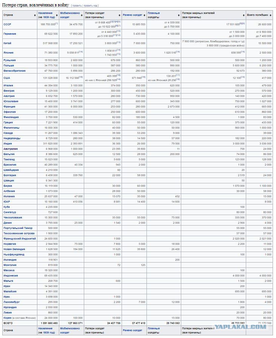Open the Великобритания country link
Image resolution: width=276 pixels, height=338 pixels.
tap(14, 71)
